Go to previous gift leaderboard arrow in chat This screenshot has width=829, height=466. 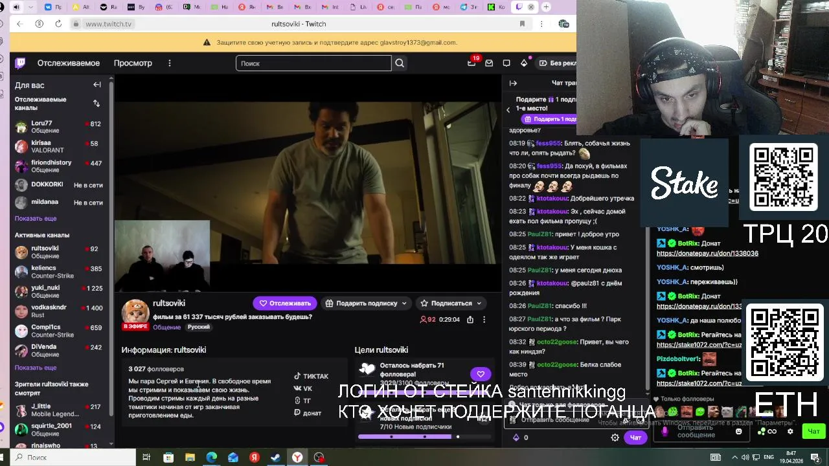pos(508,110)
